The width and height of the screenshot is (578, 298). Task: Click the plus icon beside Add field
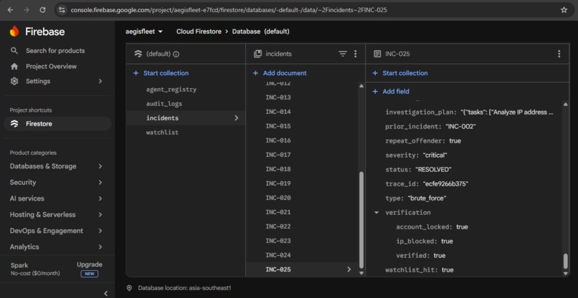[x=375, y=92]
